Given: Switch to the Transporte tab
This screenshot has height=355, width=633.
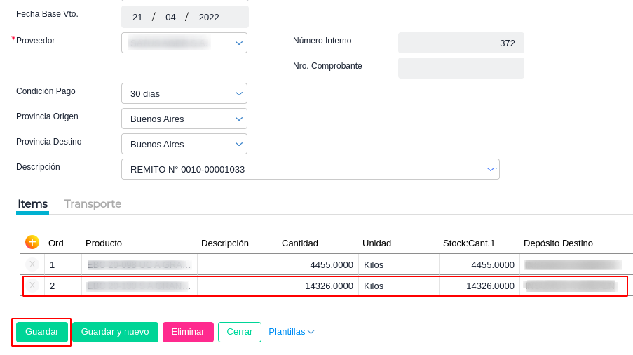Looking at the screenshot, I should coord(93,203).
